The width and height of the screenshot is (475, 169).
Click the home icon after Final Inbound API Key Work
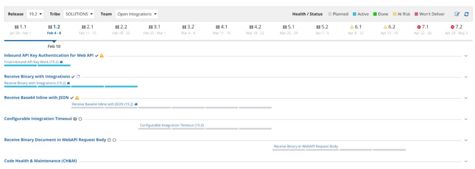[61, 62]
